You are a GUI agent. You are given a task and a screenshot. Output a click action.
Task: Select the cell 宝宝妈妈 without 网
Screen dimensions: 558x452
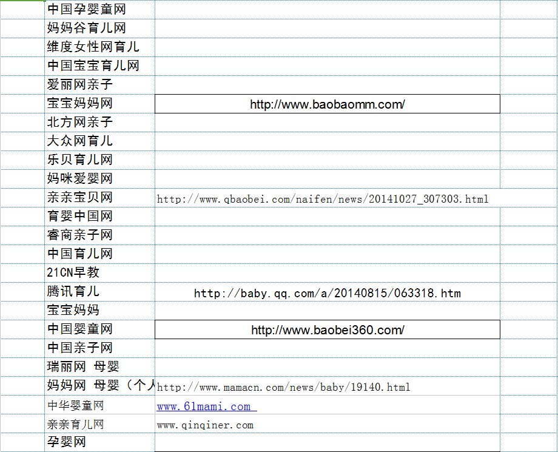coord(99,311)
